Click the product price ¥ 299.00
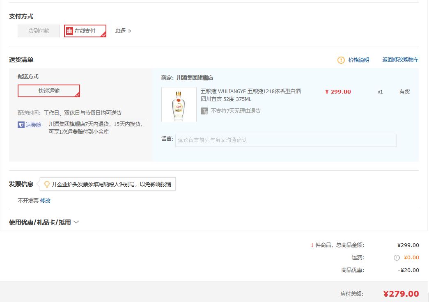The height and width of the screenshot is (302, 429). [x=338, y=92]
